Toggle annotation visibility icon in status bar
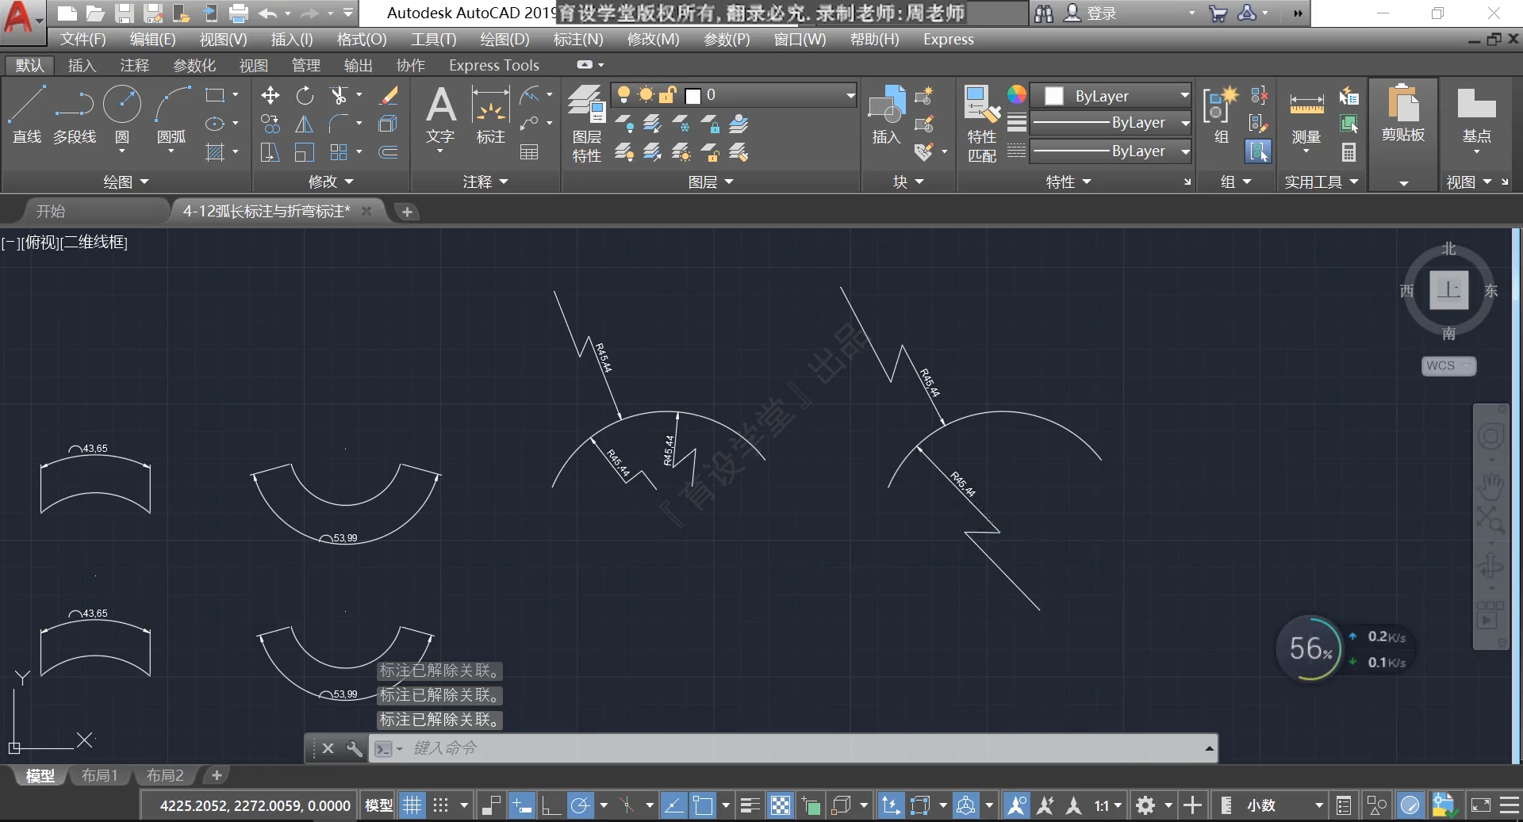Screen dimensions: 1523x822 coord(1016,806)
